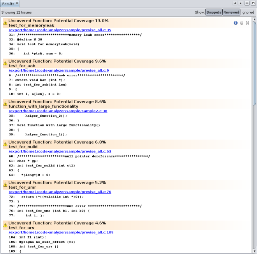This screenshot has width=257, height=254.
Task: Click warning icon beside test_for_nulld
Action: (5, 144)
